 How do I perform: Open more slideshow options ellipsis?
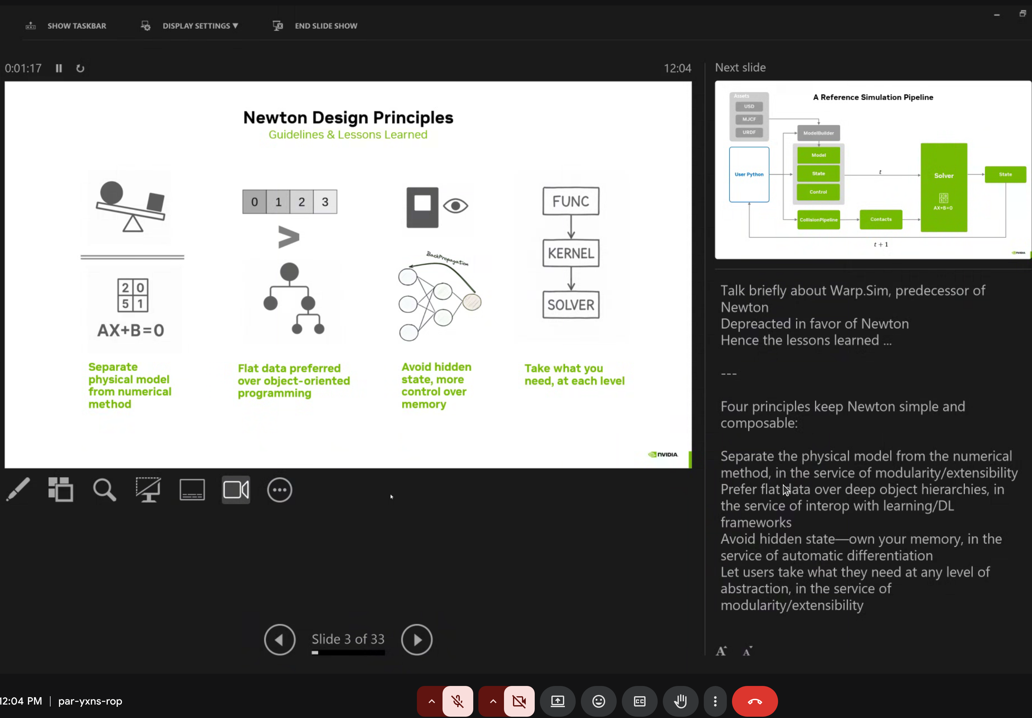tap(280, 490)
